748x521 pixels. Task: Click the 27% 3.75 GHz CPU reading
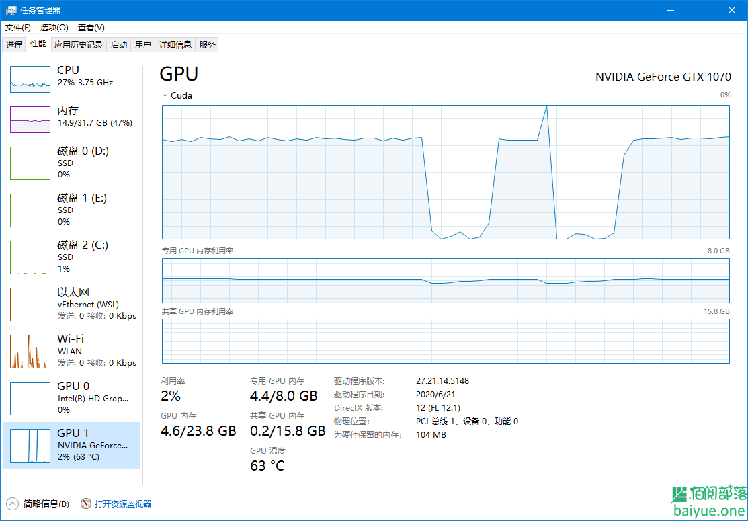click(85, 83)
